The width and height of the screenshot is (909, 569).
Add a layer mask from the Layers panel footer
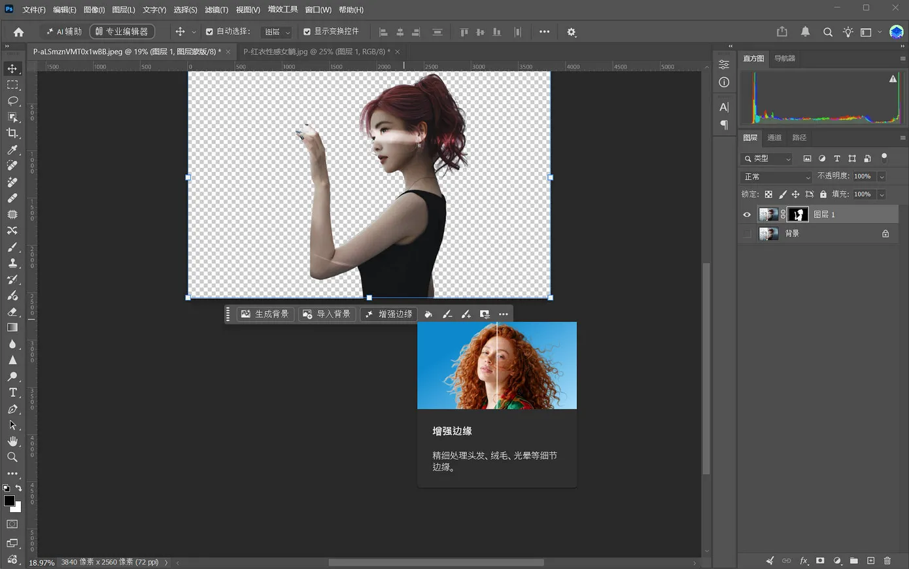(x=820, y=560)
